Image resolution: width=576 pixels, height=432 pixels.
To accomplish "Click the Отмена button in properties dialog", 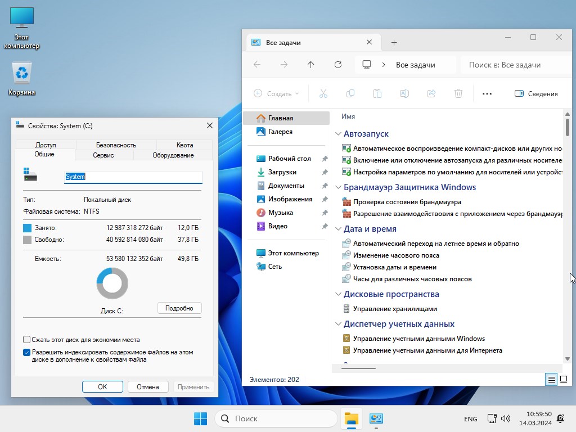I will point(148,386).
